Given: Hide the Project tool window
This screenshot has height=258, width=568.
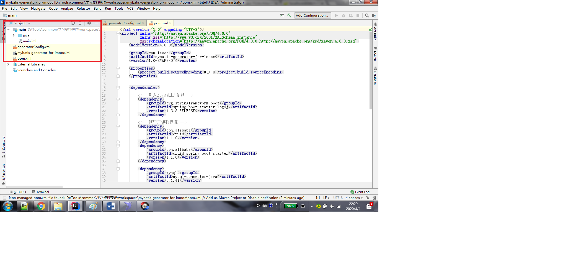Looking at the screenshot, I should pos(96,23).
